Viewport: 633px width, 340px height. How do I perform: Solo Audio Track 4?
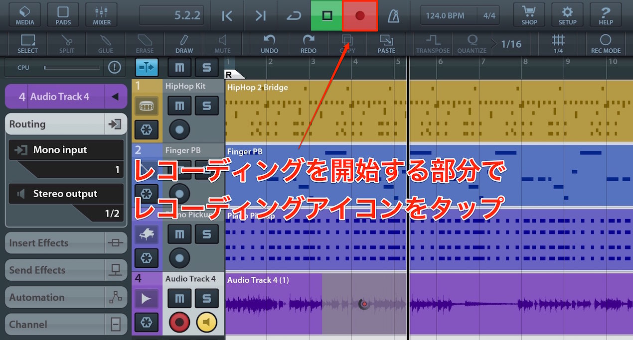tap(206, 298)
